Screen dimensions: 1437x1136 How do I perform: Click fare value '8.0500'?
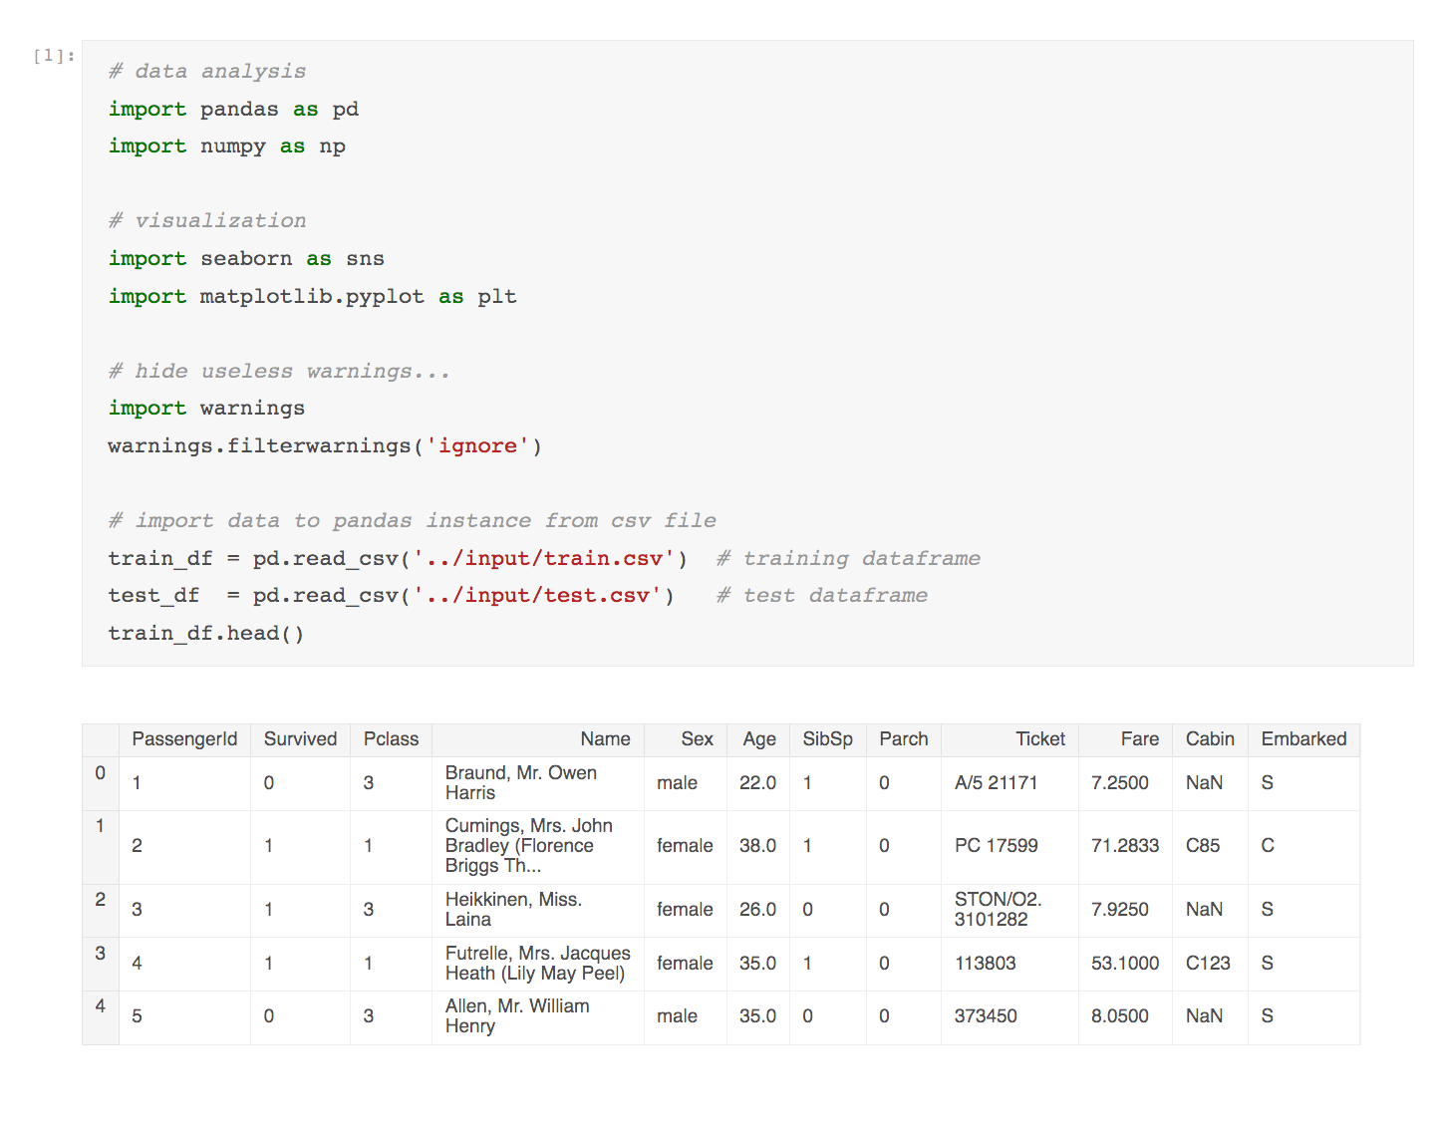point(1119,1016)
